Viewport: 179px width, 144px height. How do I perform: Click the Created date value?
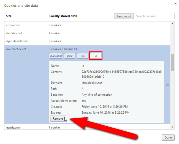tap(105, 106)
